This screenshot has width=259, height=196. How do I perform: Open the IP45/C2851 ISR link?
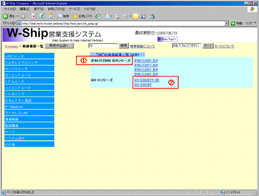[146, 74]
